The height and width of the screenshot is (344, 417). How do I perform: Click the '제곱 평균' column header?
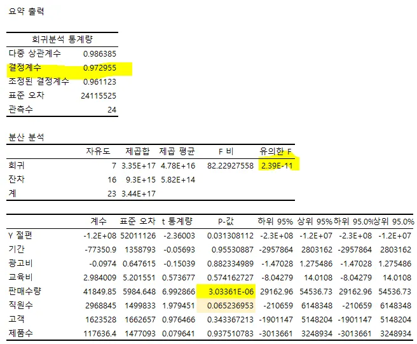[x=177, y=151]
